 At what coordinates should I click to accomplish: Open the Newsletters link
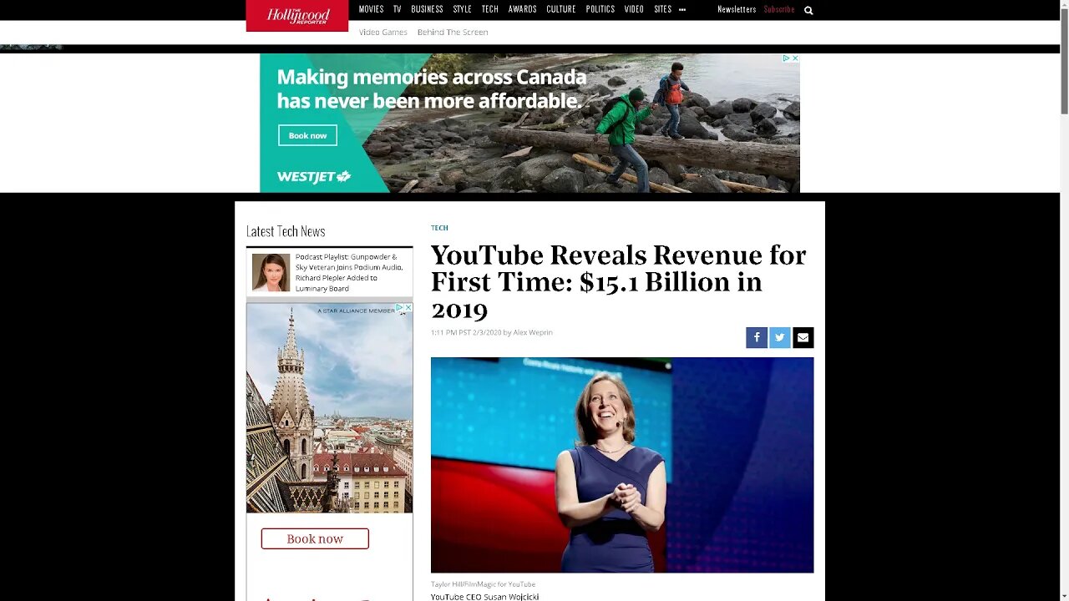click(x=737, y=9)
